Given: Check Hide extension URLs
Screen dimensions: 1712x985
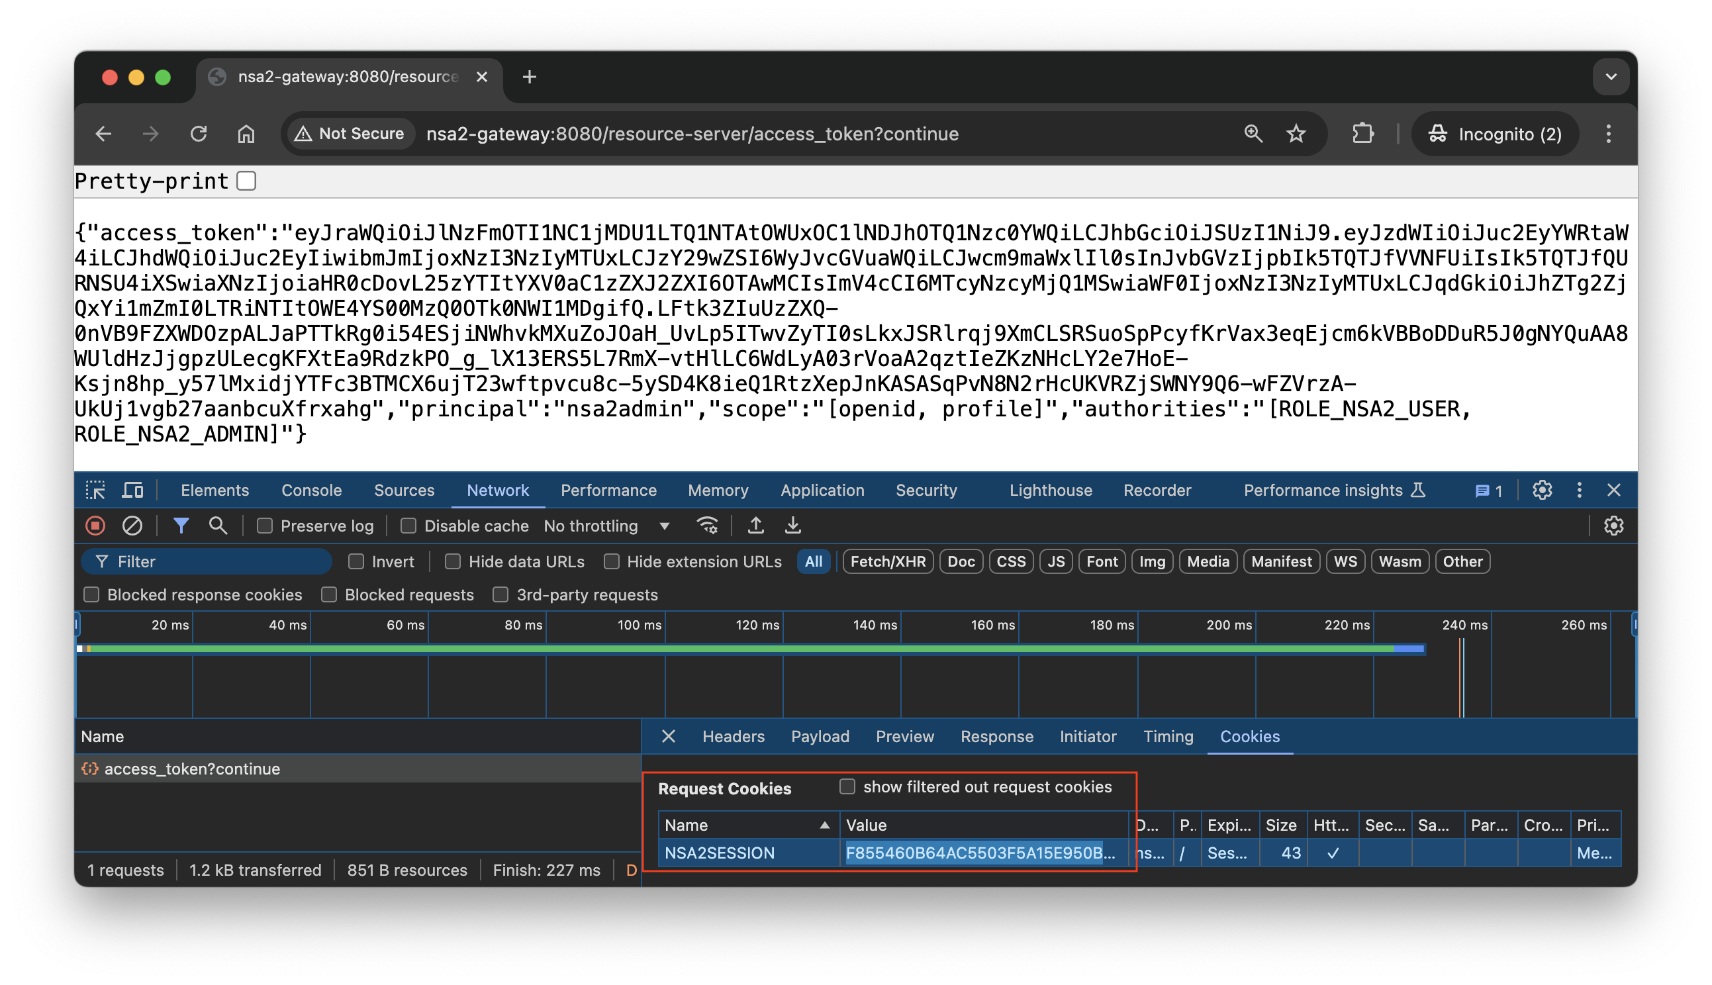Looking at the screenshot, I should (612, 562).
